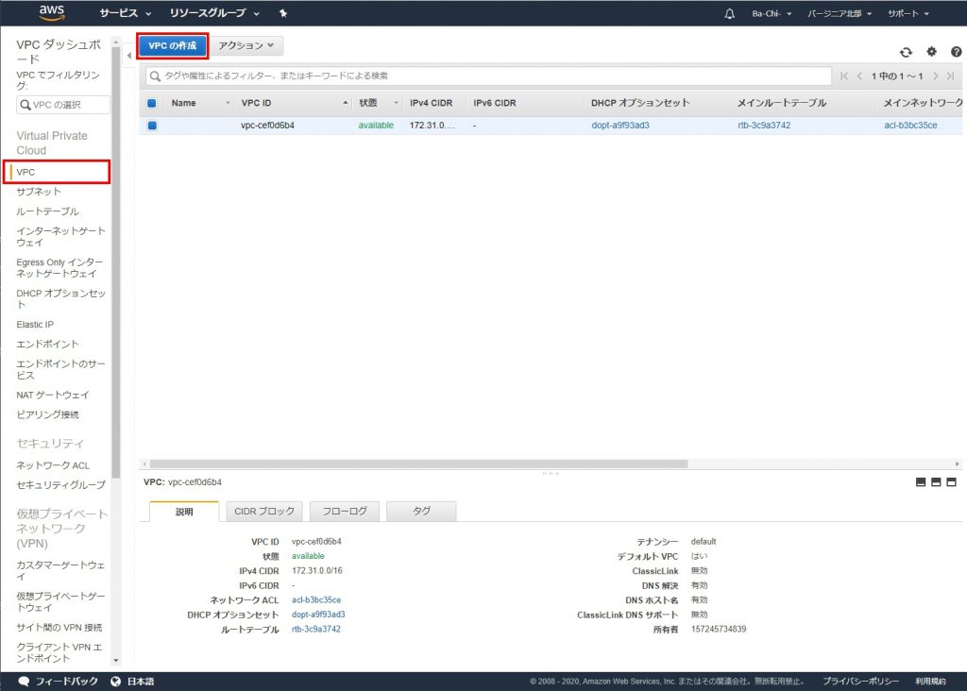
Task: Open ネットワーク ACL in the sidebar
Action: (x=53, y=465)
